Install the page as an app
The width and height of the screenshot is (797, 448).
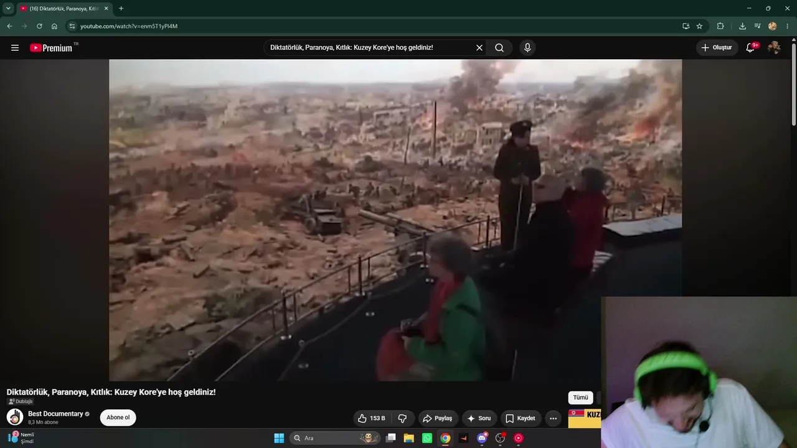[x=686, y=26]
